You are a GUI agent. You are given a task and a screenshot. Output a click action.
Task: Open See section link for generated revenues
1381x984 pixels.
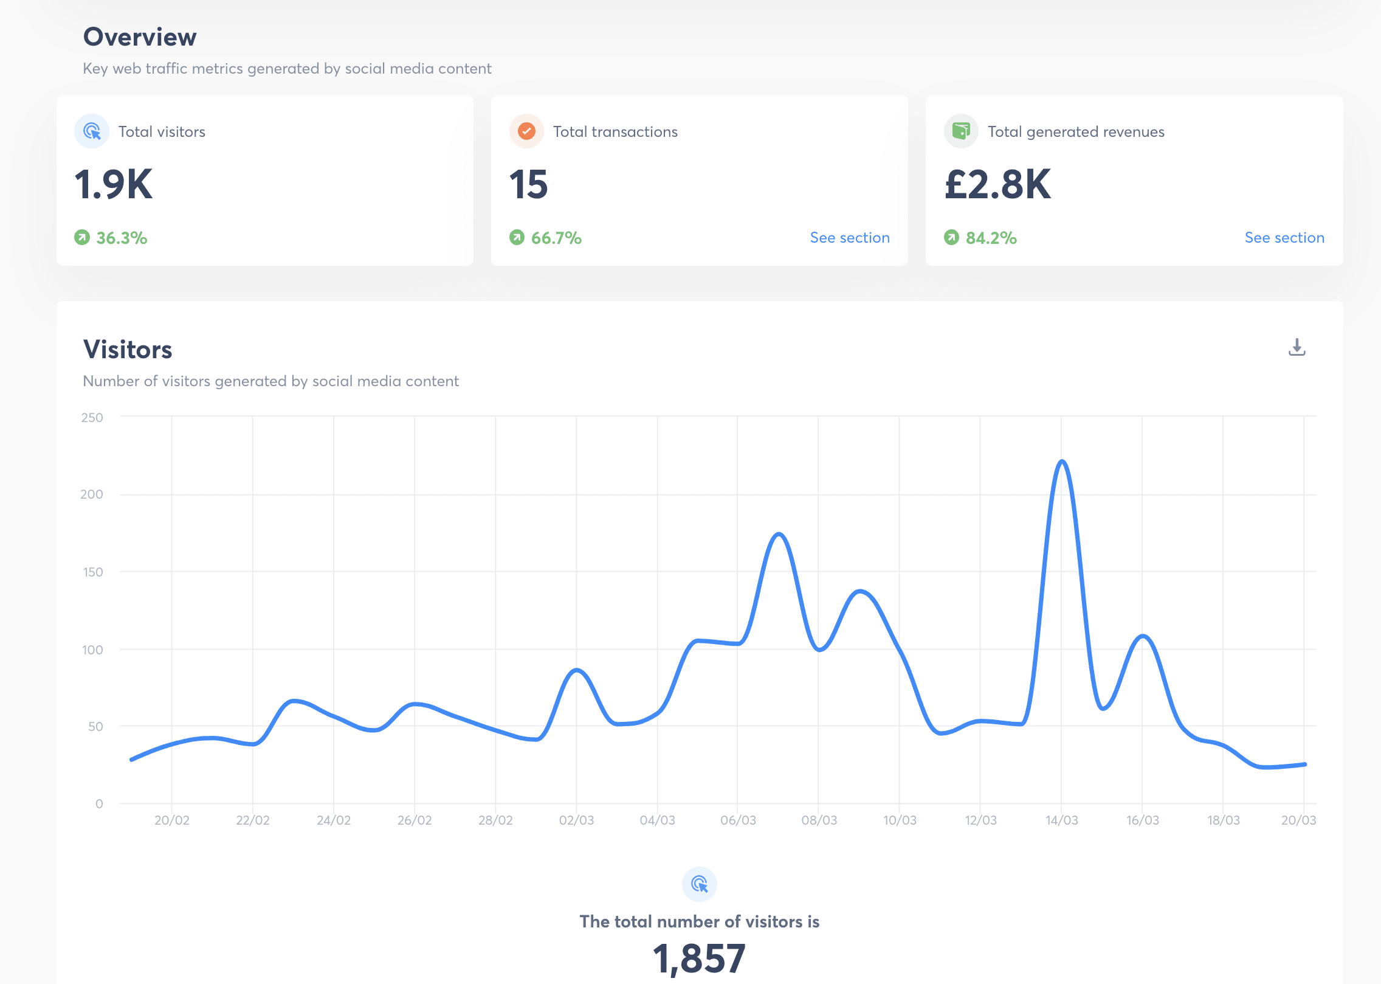pyautogui.click(x=1284, y=238)
